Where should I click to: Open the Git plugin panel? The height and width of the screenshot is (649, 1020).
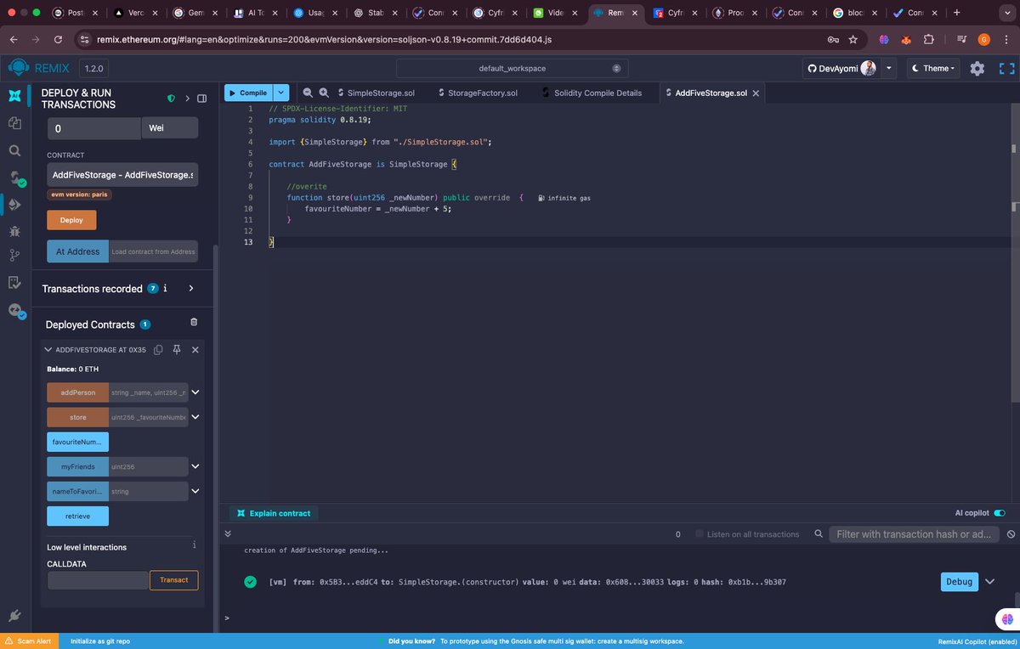tap(14, 255)
